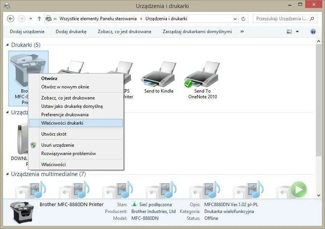Click the network connected status icon
The width and height of the screenshot is (325, 229).
pos(134,204)
